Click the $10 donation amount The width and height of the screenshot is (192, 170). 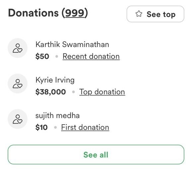pyautogui.click(x=41, y=127)
